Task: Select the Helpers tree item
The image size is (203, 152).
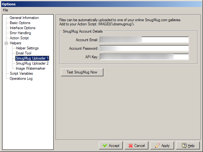Action: point(16,43)
